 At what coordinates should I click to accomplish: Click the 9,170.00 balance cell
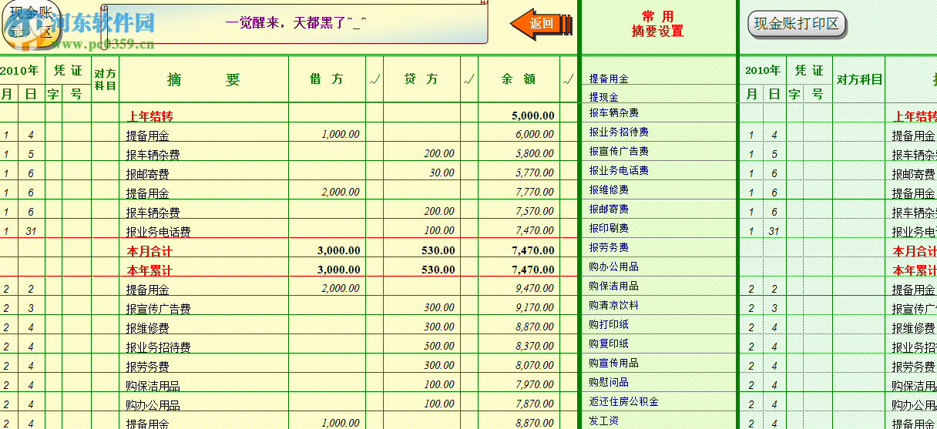[535, 308]
